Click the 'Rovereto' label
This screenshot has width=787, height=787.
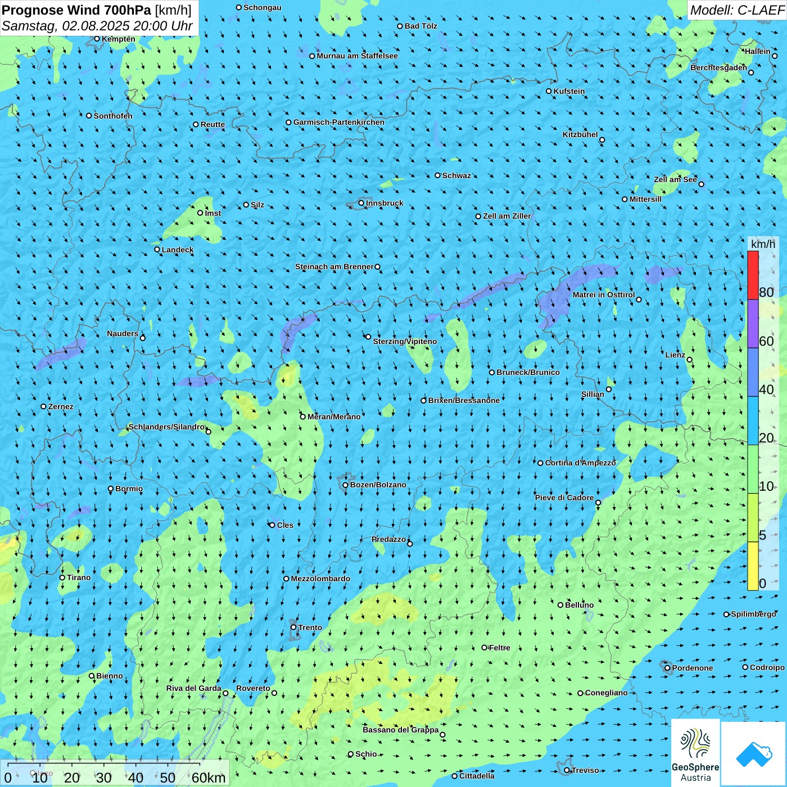point(253,688)
